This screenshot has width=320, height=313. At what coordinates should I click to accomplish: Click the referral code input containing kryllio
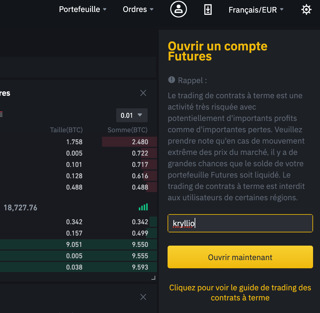point(240,223)
